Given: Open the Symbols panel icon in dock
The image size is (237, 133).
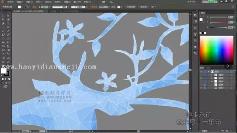Looking at the screenshot, I should 195,34.
